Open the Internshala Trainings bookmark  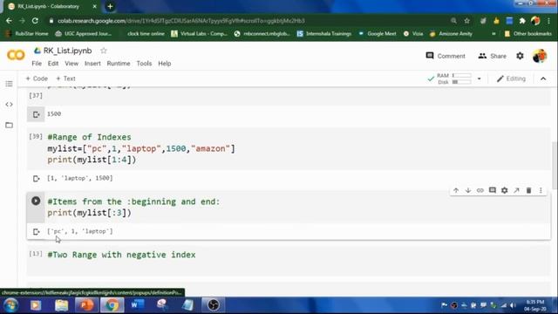point(324,33)
